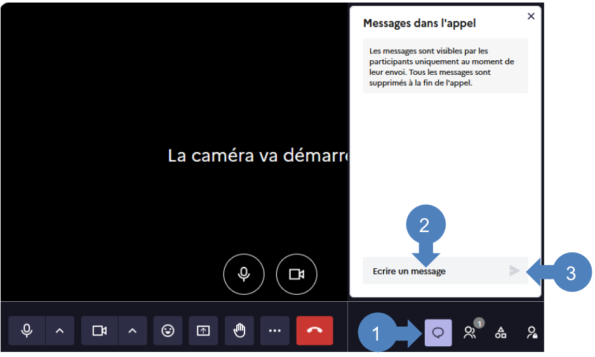Click the messages visibility info notice
The width and height of the screenshot is (595, 357).
[x=445, y=66]
